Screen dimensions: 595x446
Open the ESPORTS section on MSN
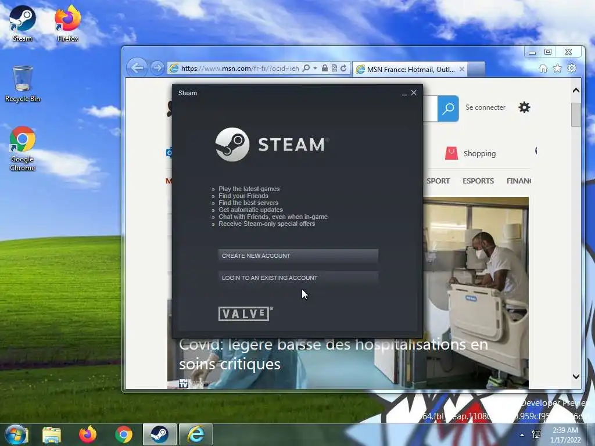pyautogui.click(x=478, y=181)
